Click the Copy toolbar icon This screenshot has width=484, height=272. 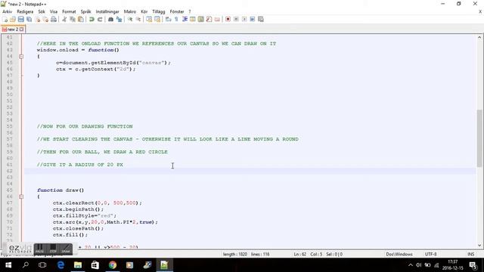73,19
